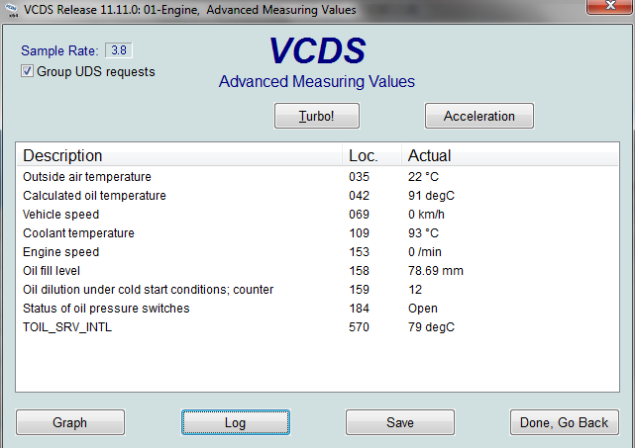Screen dimensions: 635x448
Task: Click the Sample Rate label
Action: pos(59,50)
